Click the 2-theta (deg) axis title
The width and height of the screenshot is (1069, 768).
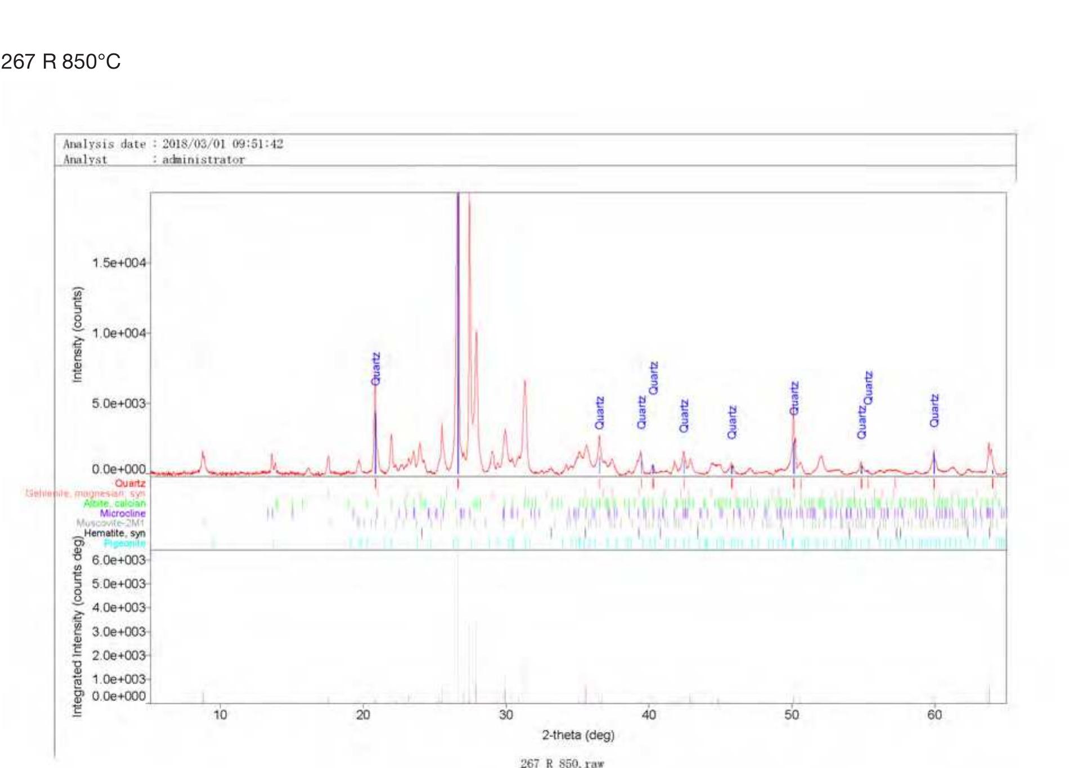[x=578, y=735]
